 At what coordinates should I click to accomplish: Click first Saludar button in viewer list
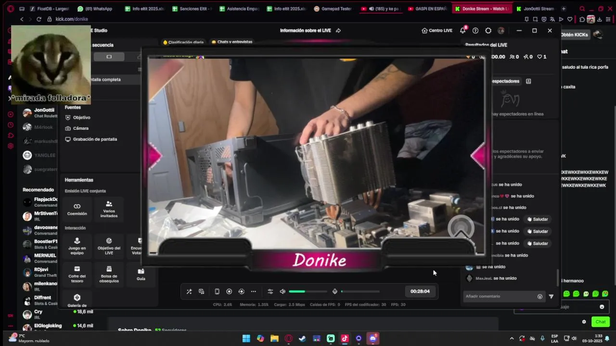tap(537, 219)
